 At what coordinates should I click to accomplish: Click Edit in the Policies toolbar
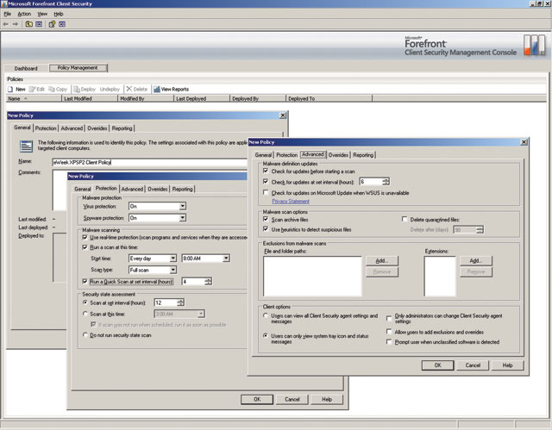(37, 90)
